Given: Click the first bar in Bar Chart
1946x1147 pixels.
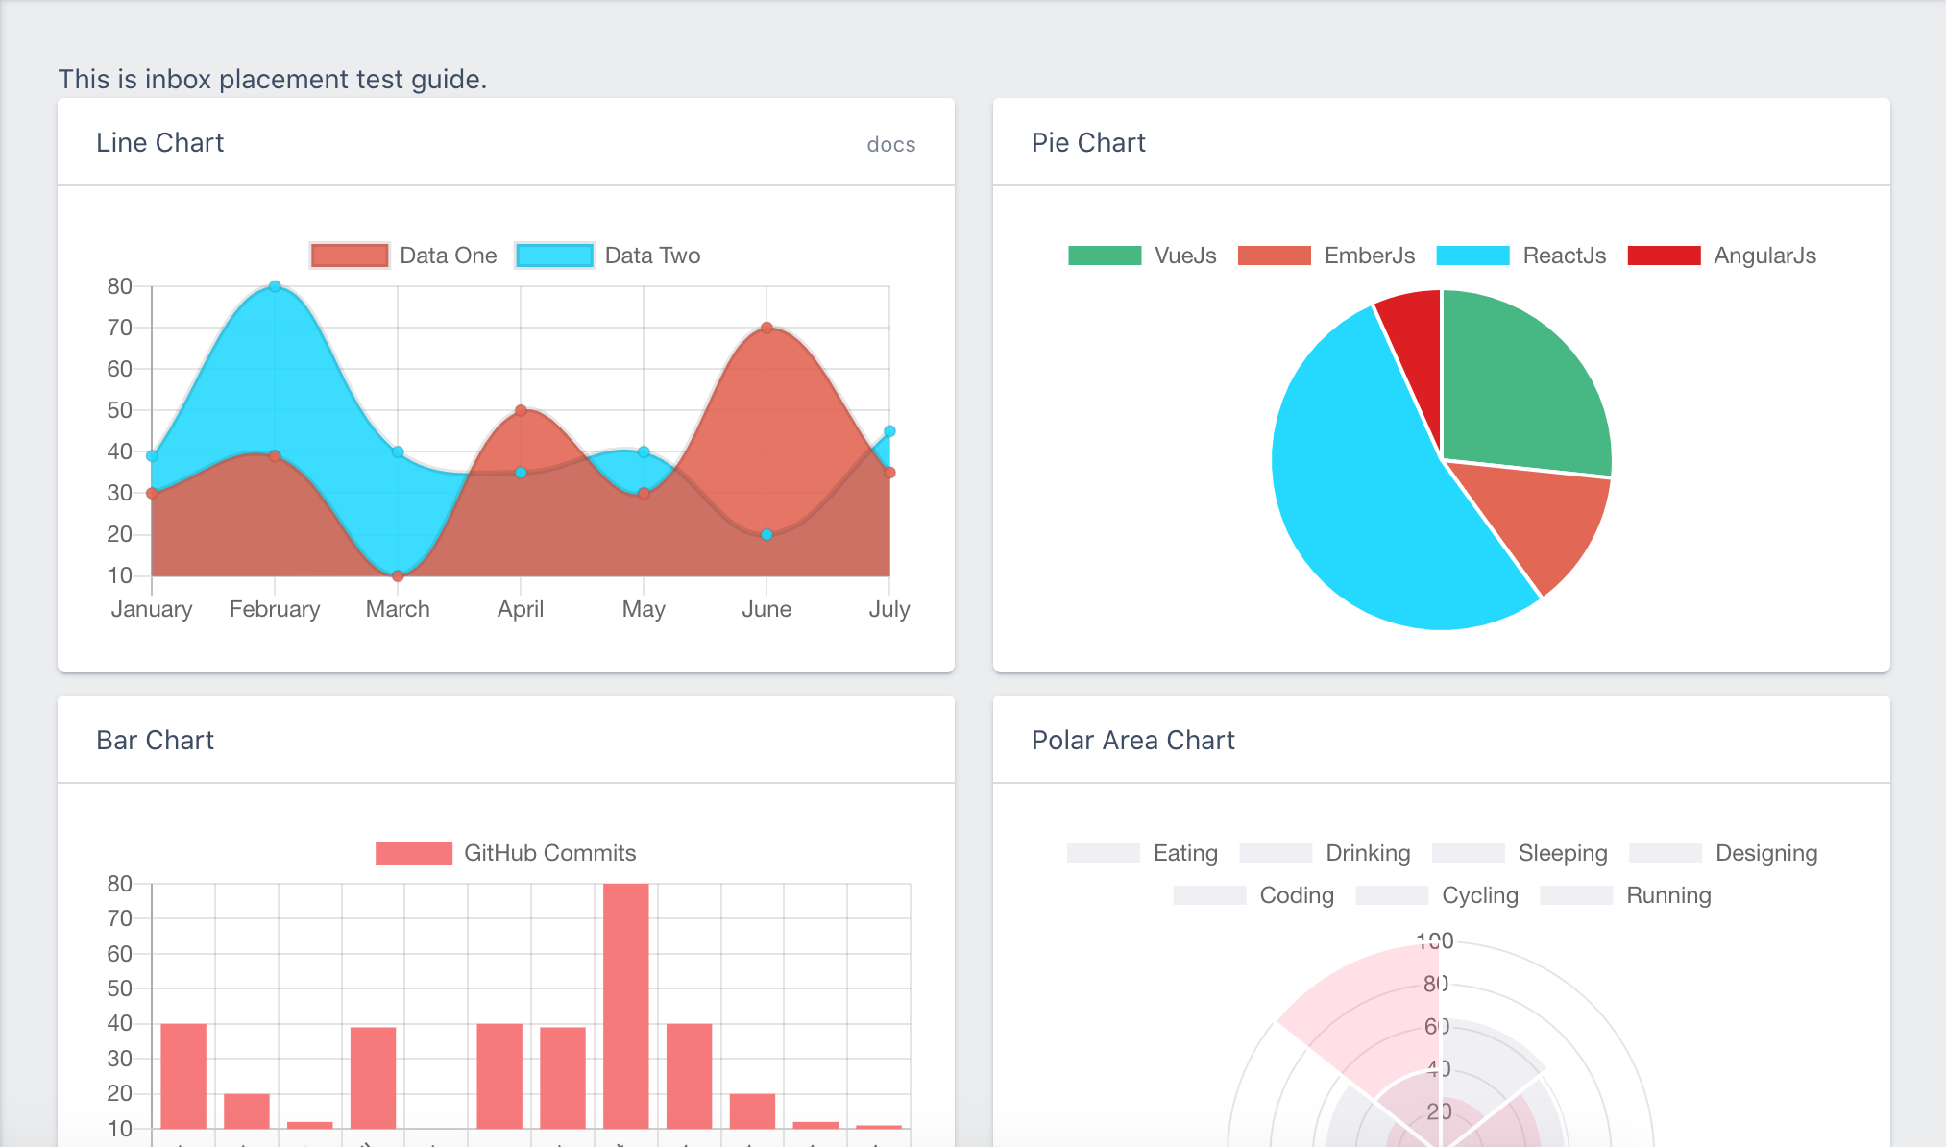Looking at the screenshot, I should pyautogui.click(x=183, y=1076).
